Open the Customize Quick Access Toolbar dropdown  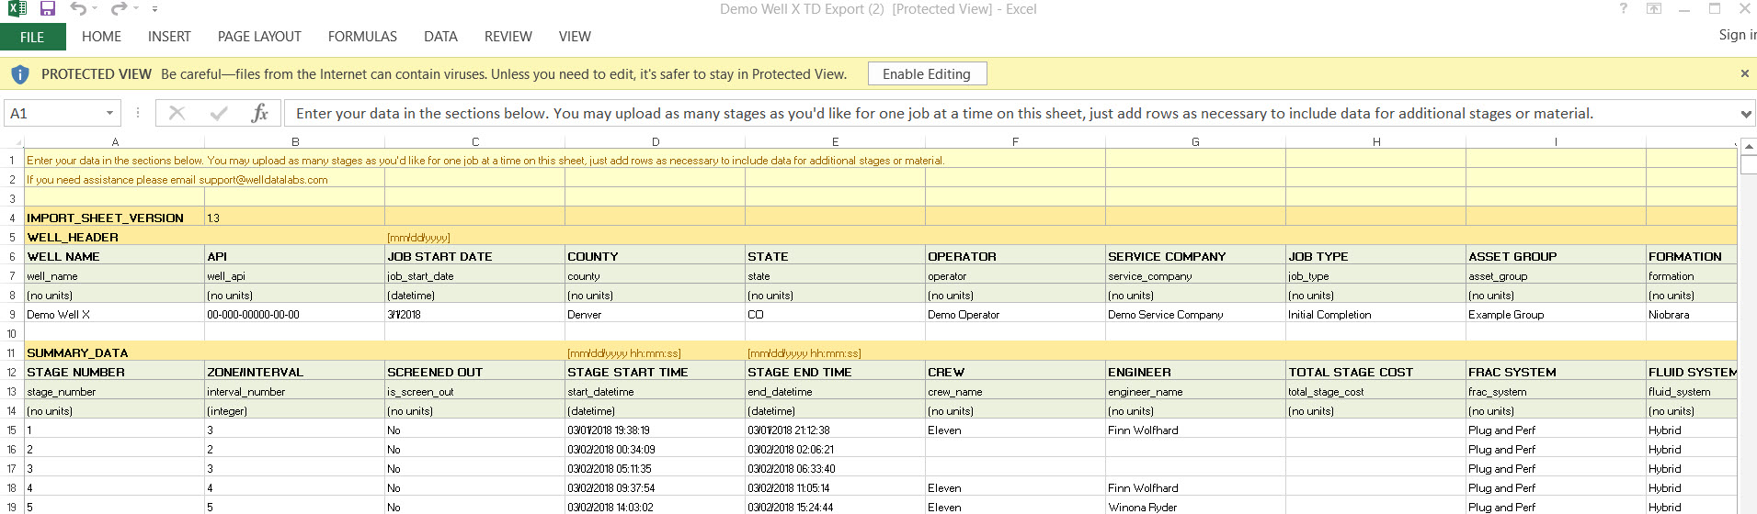154,9
